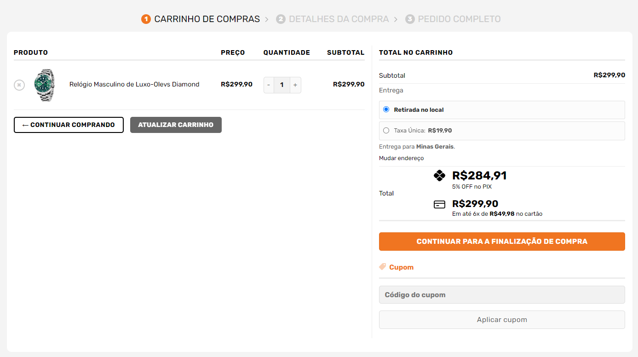This screenshot has width=638, height=357.
Task: Click the step 1 Carrinho circle icon
Action: [x=146, y=19]
